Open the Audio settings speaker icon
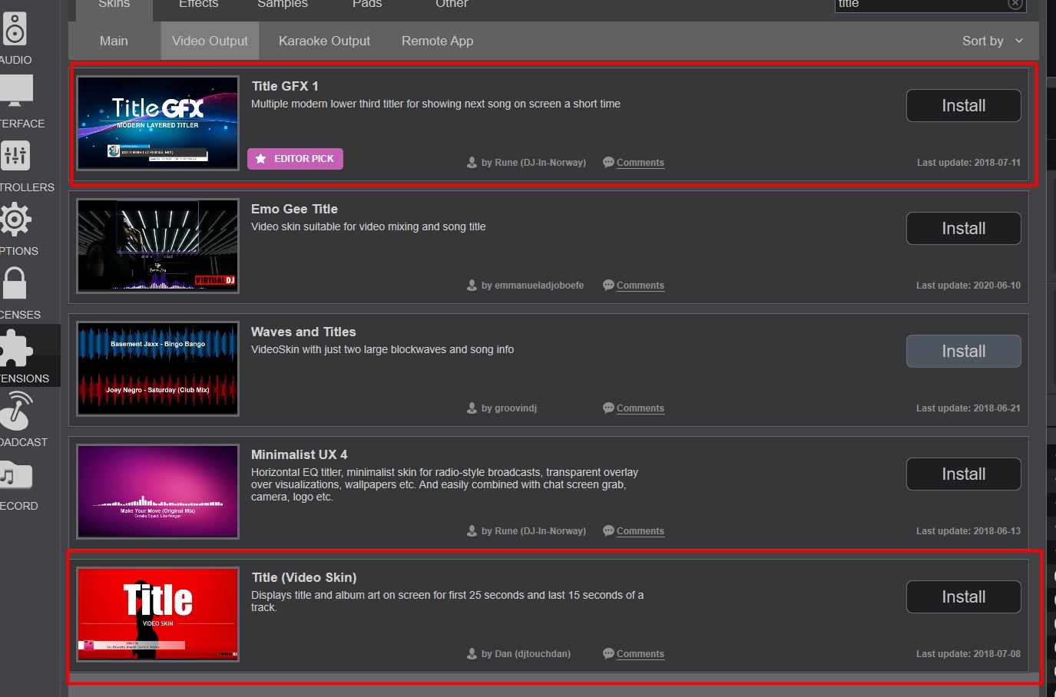 tap(15, 29)
